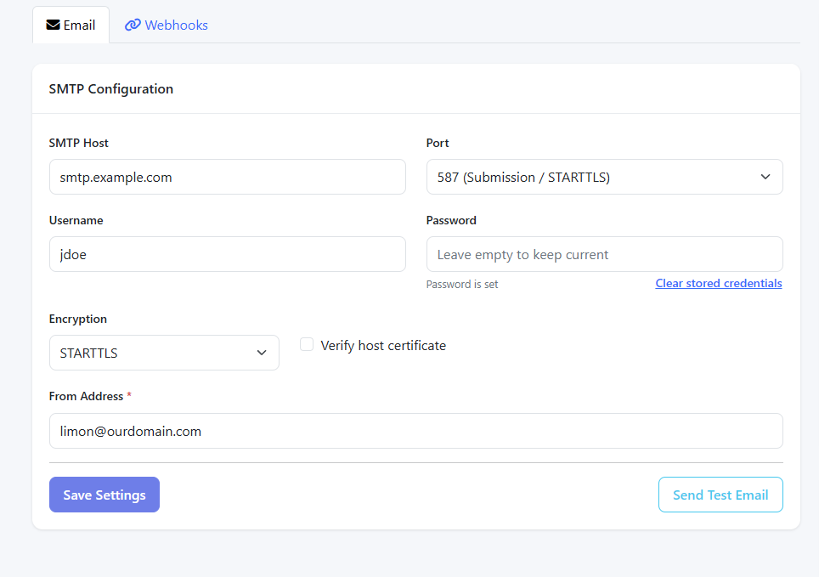The height and width of the screenshot is (577, 819).
Task: Click the From Address input field
Action: coord(415,431)
